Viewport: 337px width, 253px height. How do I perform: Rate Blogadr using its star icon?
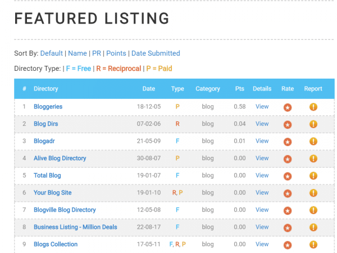[x=288, y=142]
